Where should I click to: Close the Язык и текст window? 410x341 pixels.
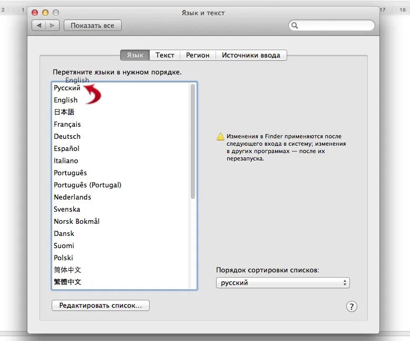[x=35, y=13]
